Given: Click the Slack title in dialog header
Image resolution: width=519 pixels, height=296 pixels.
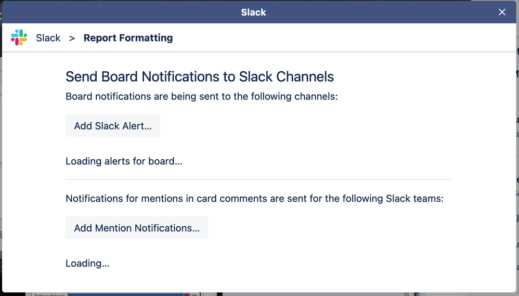Looking at the screenshot, I should pyautogui.click(x=254, y=12).
